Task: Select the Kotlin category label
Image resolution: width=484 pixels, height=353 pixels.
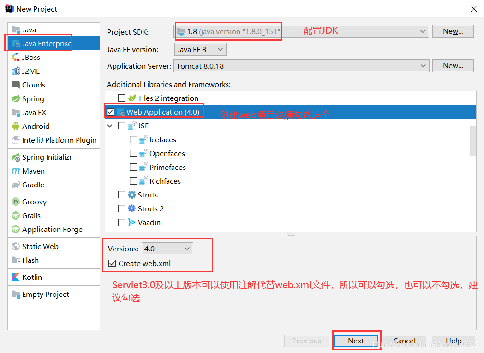Action: pyautogui.click(x=32, y=277)
